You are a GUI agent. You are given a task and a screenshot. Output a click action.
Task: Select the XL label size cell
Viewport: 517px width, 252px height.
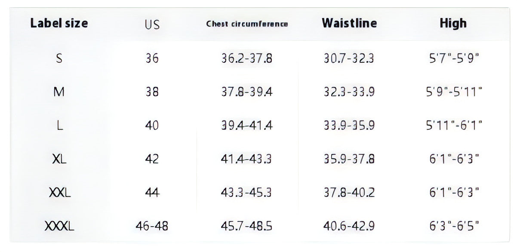pyautogui.click(x=59, y=159)
